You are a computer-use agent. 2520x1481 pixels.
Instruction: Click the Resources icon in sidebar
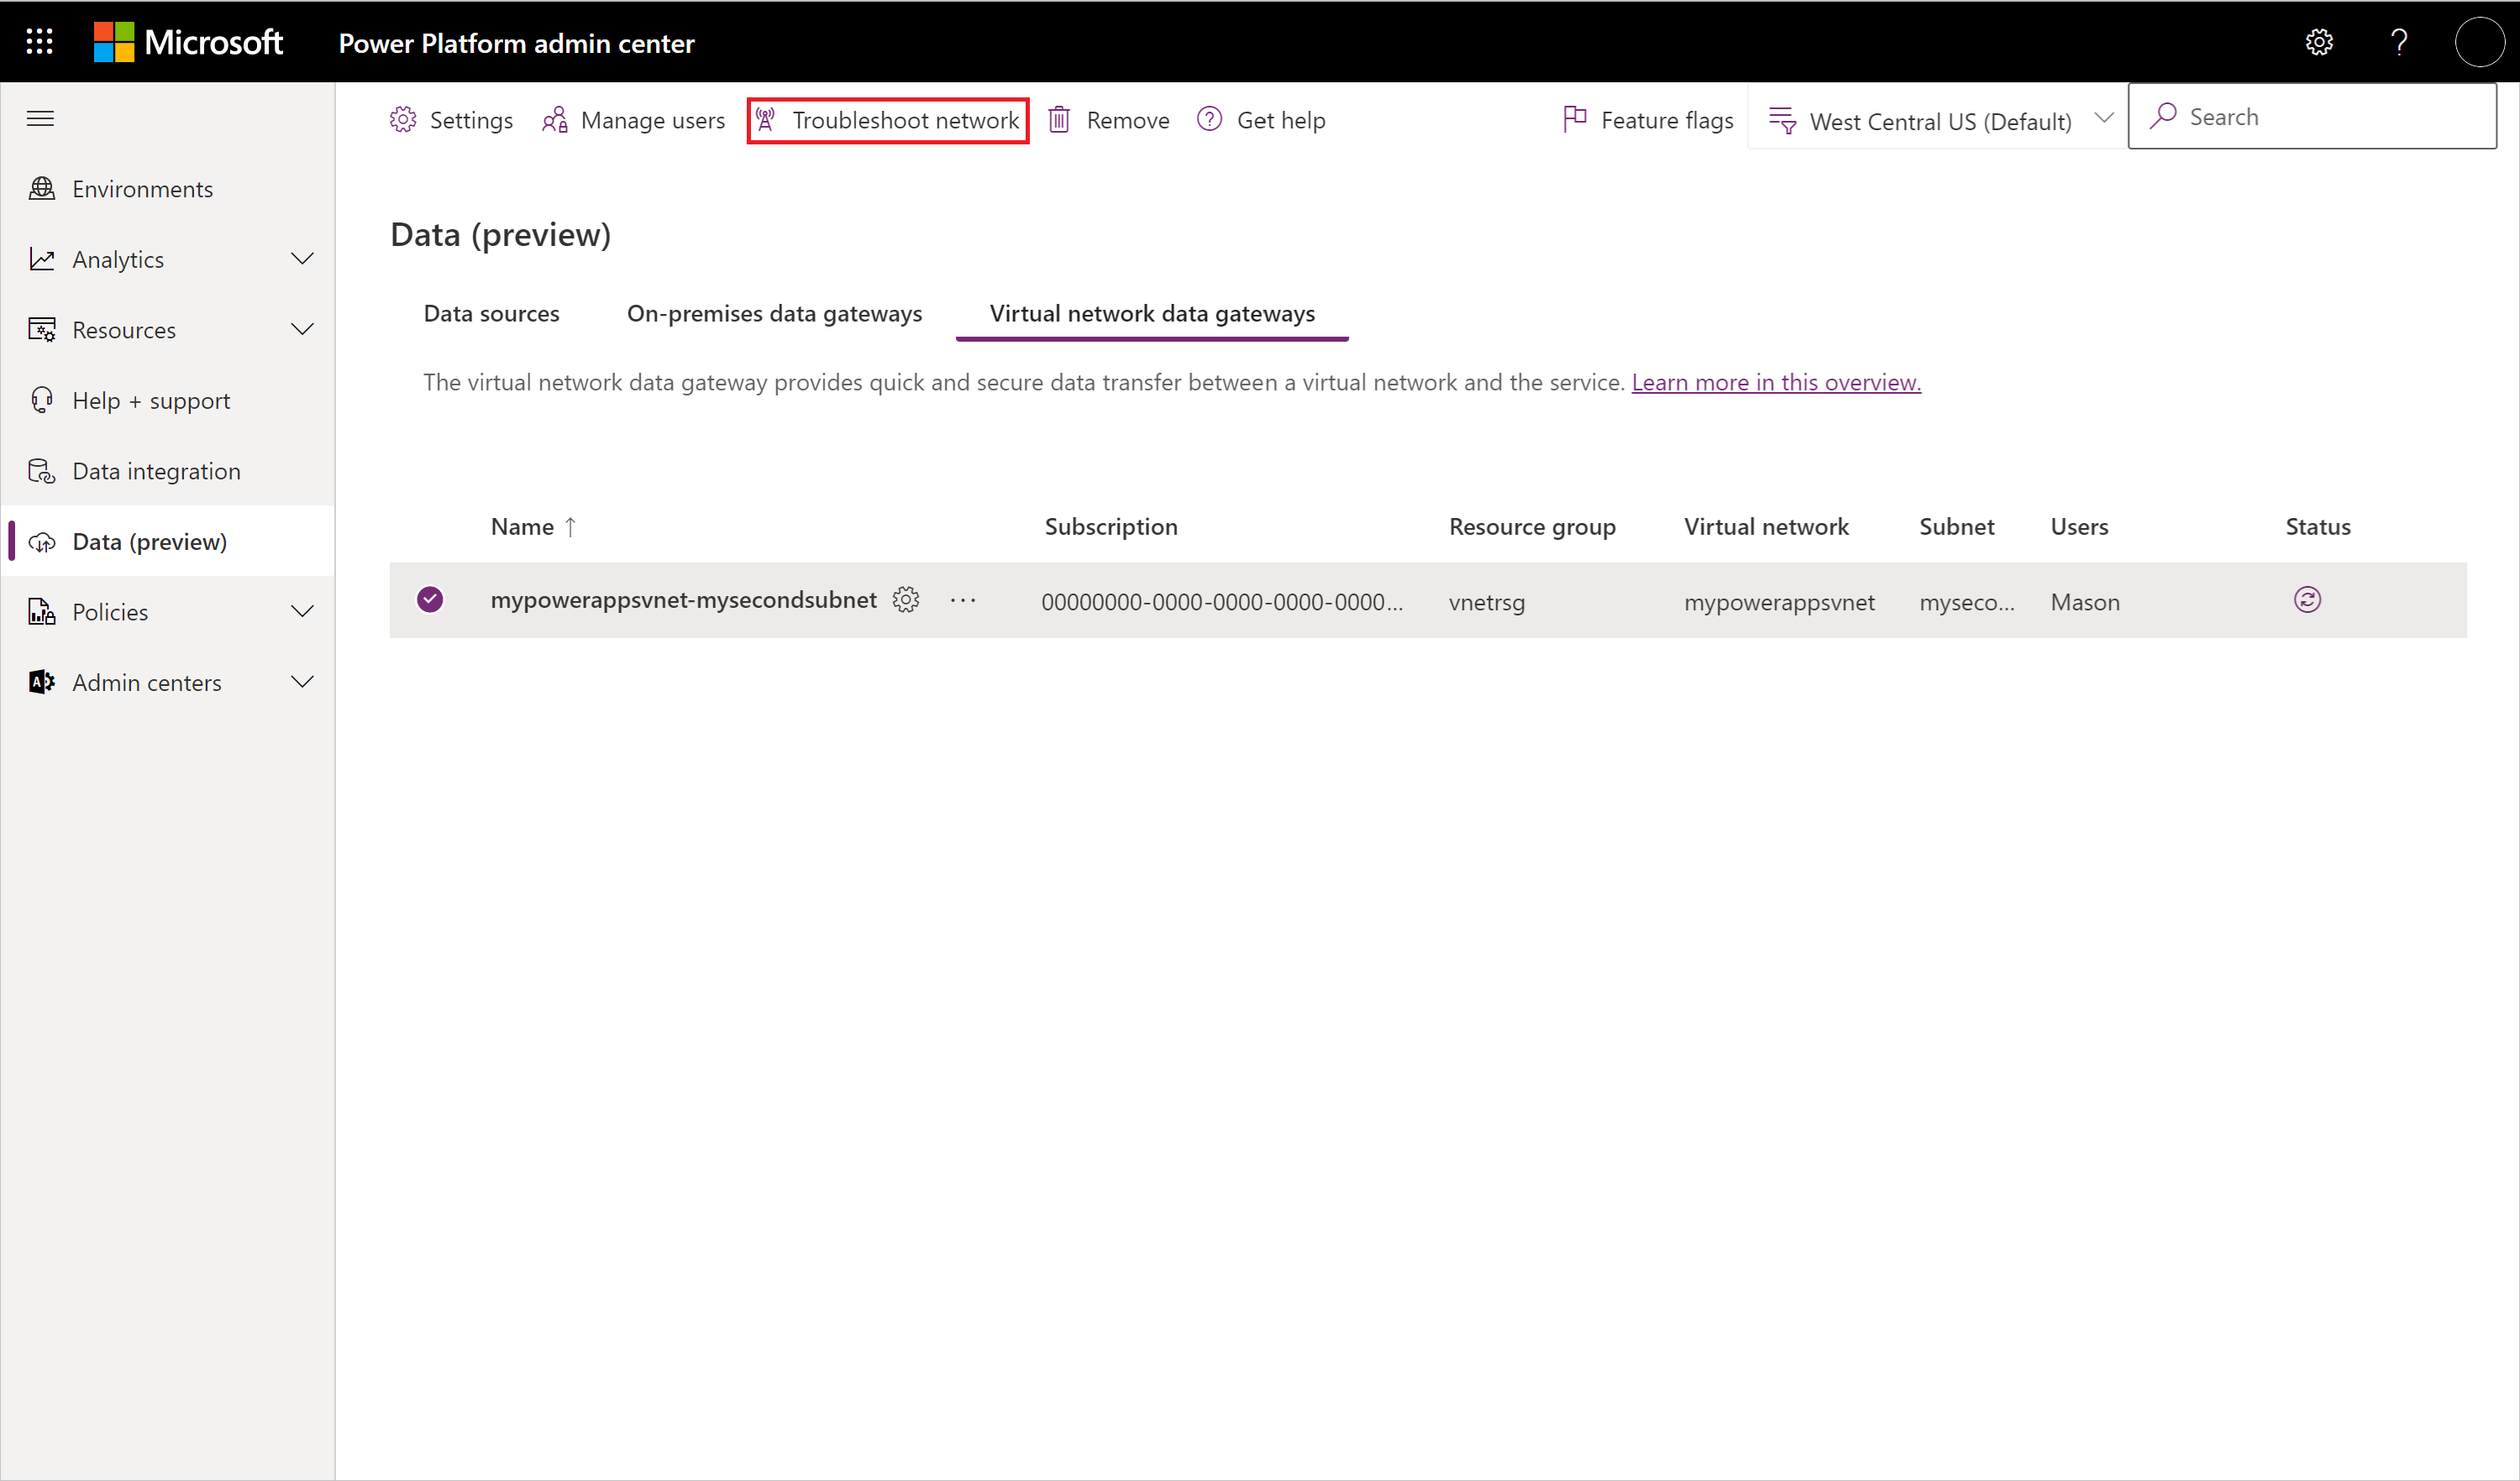pos(42,330)
